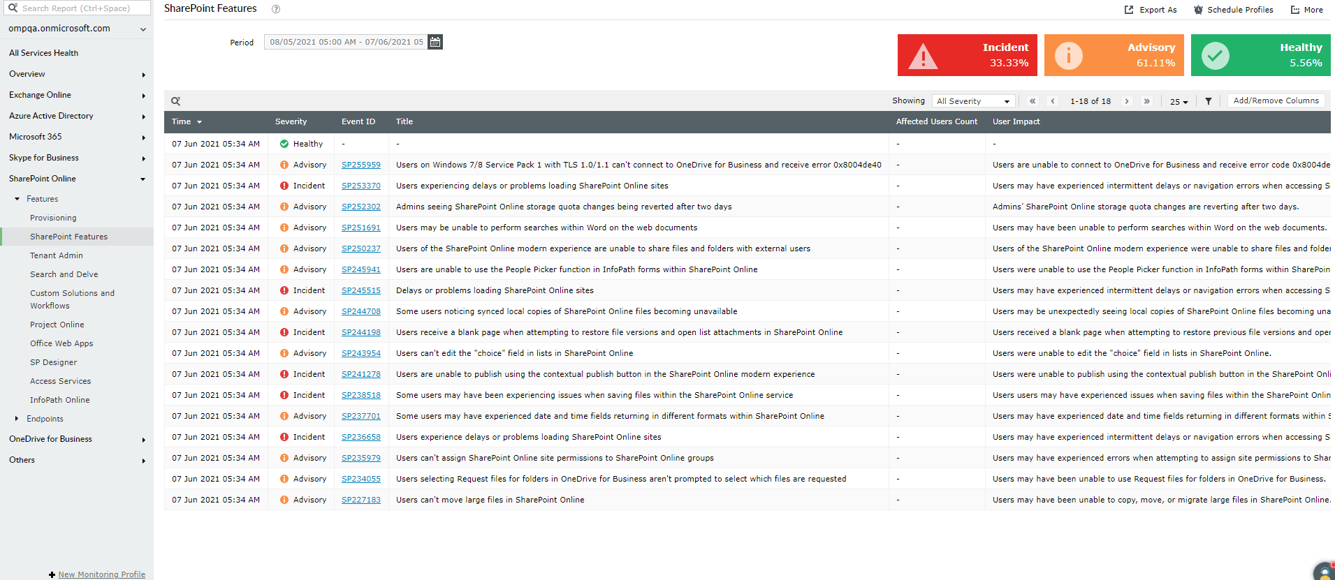This screenshot has width=1335, height=580.
Task: Click the orange Advisory 61.11% tile
Action: (x=1114, y=55)
